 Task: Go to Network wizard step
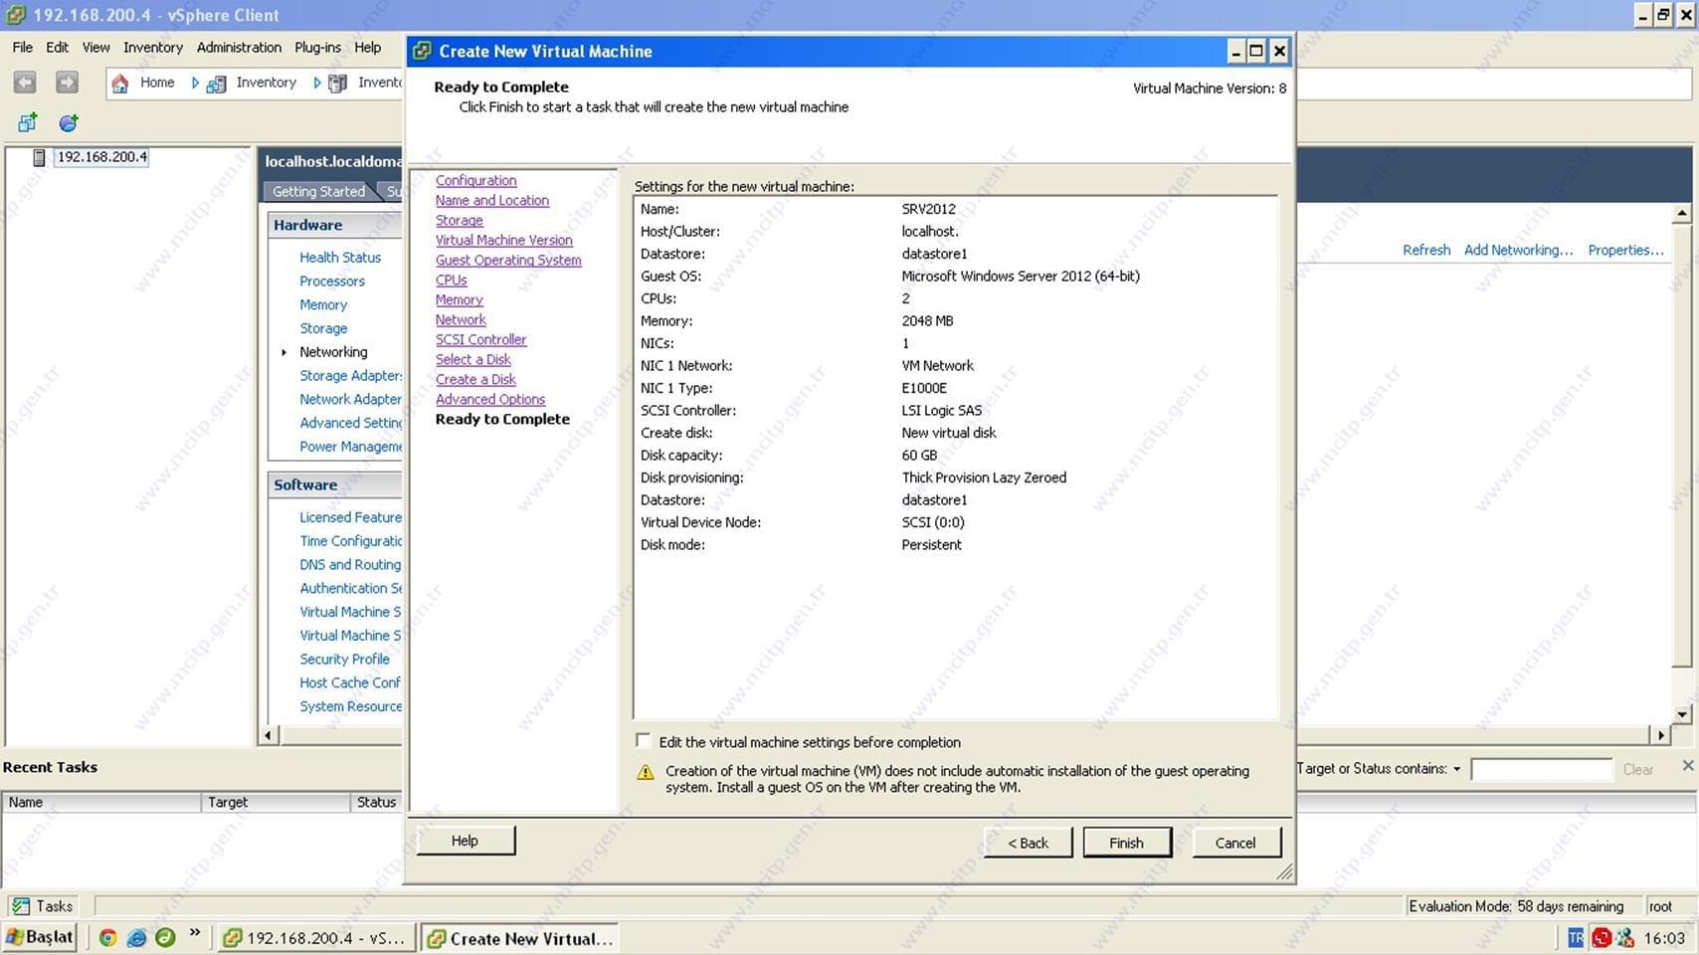coord(461,319)
